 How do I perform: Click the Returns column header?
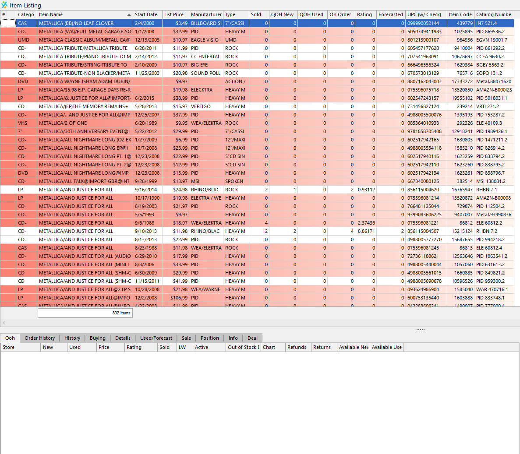324,347
